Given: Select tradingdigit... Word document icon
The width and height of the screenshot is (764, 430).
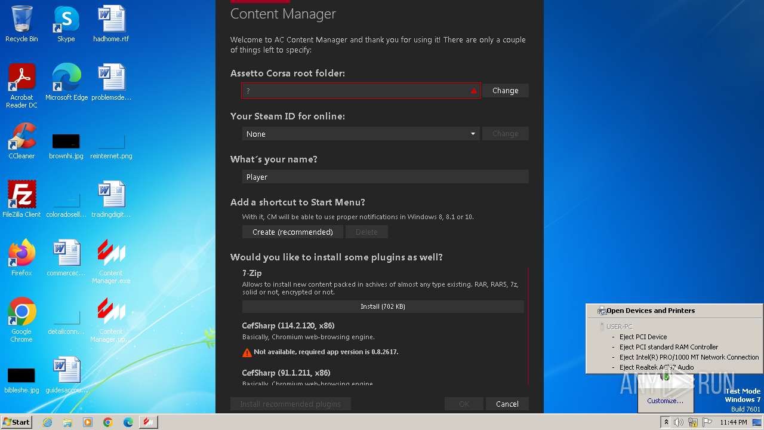Looking at the screenshot, I should pyautogui.click(x=111, y=199).
